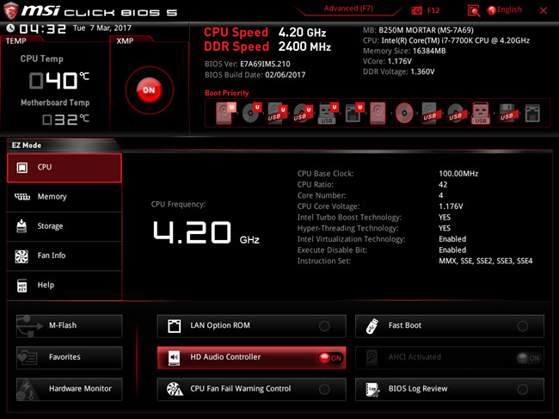This screenshot has height=419, width=559.
Task: Turn off the HD Audio Controller switch
Action: click(x=329, y=358)
